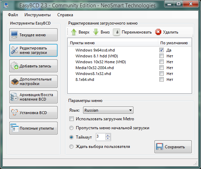Click the green Вверх up arrow icon
Screen dimensions: 201x169
pos(74,32)
